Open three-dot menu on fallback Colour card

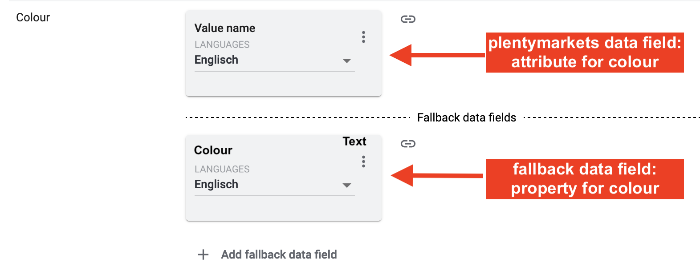364,162
